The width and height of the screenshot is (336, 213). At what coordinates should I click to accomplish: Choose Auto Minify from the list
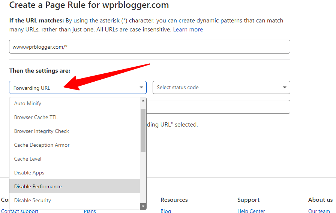click(75, 104)
